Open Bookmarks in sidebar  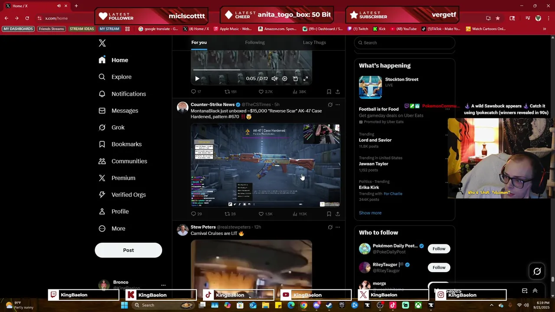pos(120,144)
